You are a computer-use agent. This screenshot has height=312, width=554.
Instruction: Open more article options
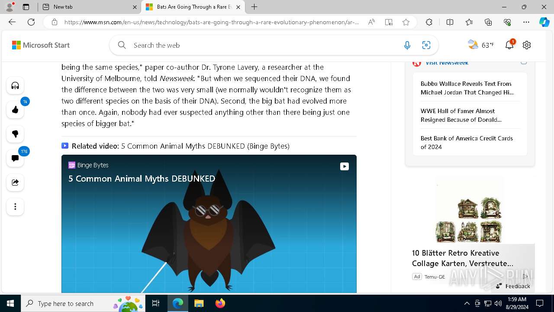point(15,207)
